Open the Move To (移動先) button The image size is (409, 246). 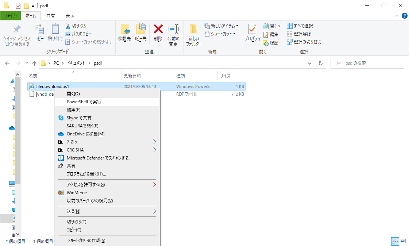point(124,32)
